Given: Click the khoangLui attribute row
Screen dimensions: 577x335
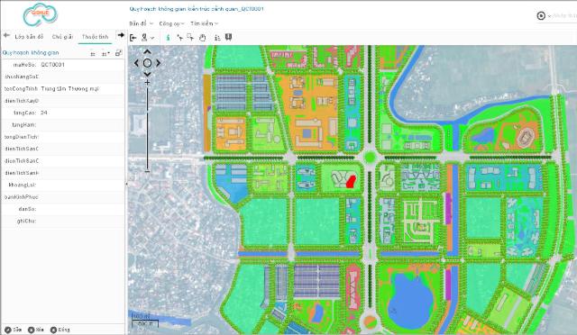Looking at the screenshot, I should click(62, 185).
